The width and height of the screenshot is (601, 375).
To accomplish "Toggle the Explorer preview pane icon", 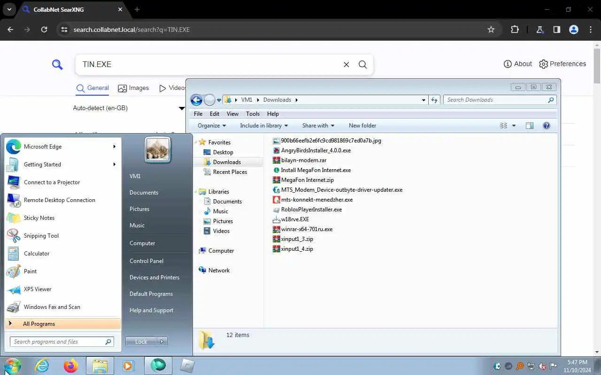I will point(530,126).
